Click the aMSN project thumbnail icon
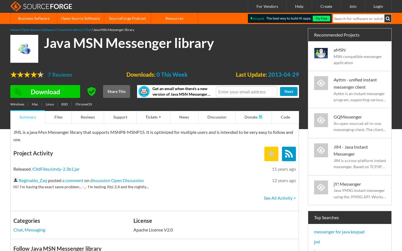The image size is (402, 251). coord(321,53)
